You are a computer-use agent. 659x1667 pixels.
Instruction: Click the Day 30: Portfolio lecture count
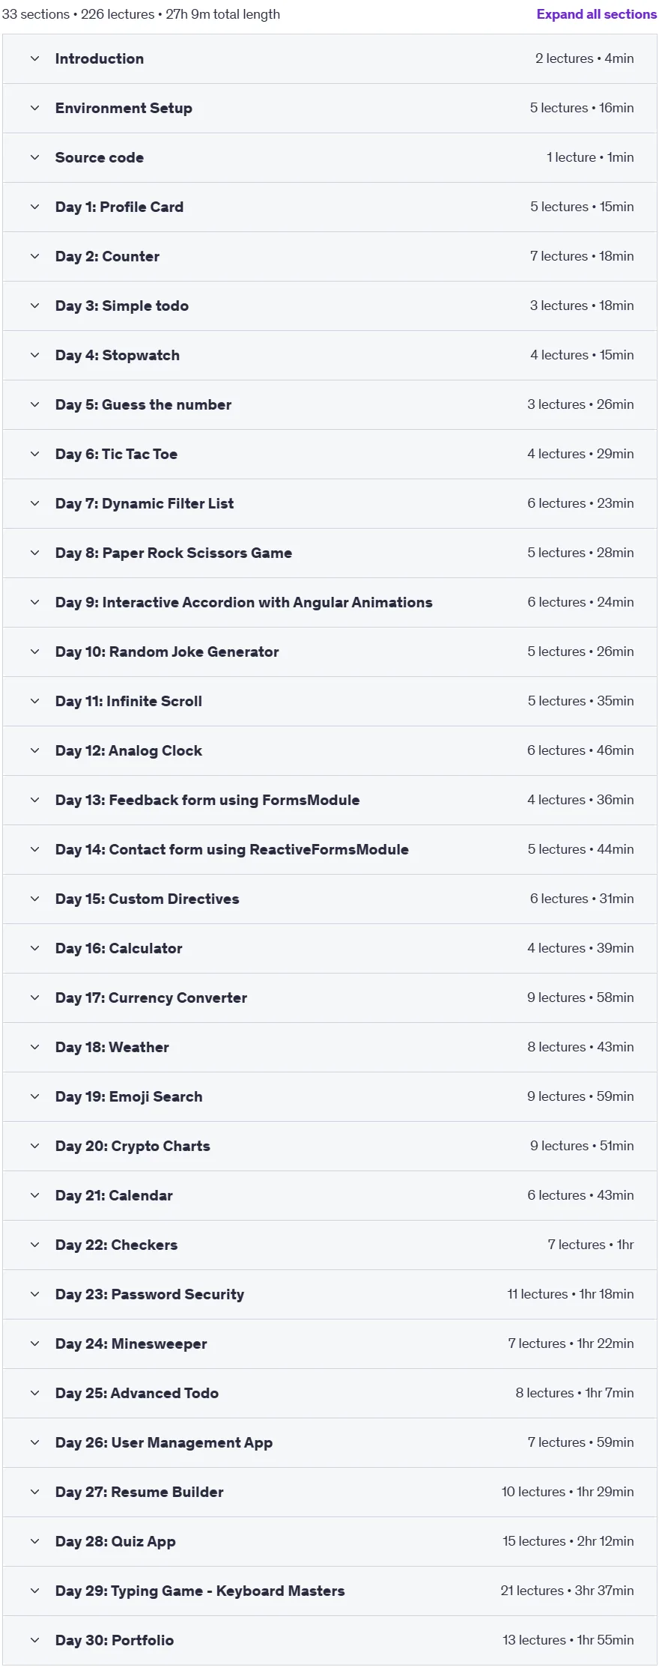[534, 1640]
